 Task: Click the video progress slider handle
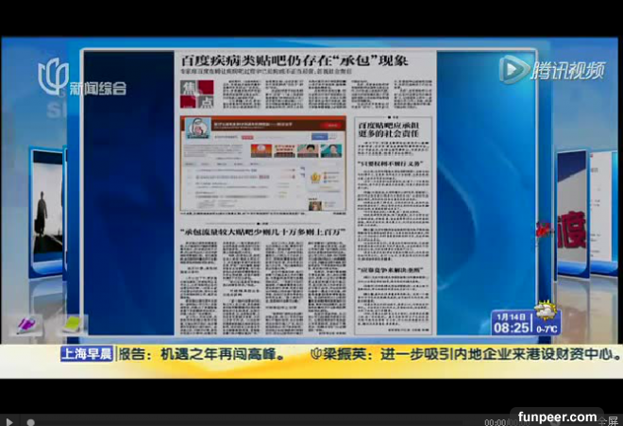[30, 421]
